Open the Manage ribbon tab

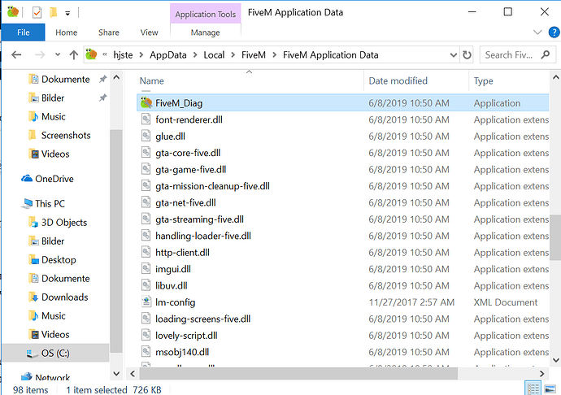tap(206, 33)
